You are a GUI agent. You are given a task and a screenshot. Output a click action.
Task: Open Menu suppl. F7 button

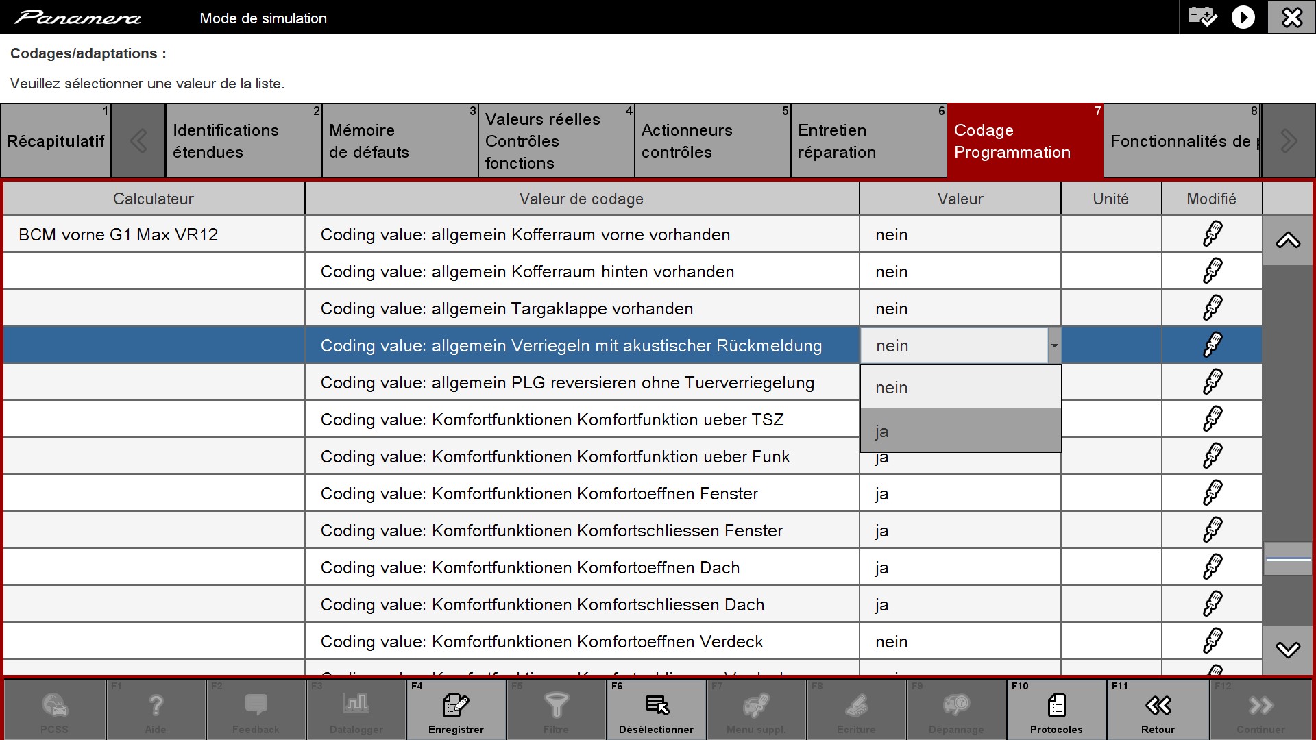coord(756,709)
